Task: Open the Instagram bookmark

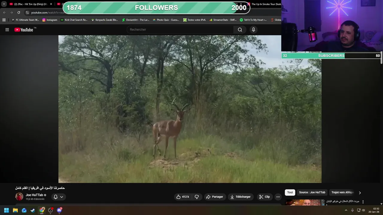Action: coord(50,20)
